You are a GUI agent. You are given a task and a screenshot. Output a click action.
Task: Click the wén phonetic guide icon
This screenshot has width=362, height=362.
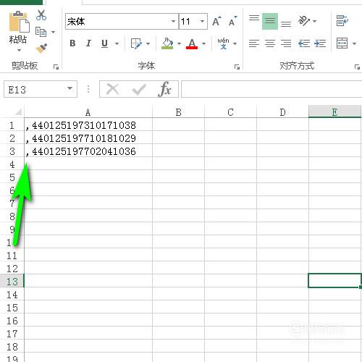(x=223, y=43)
